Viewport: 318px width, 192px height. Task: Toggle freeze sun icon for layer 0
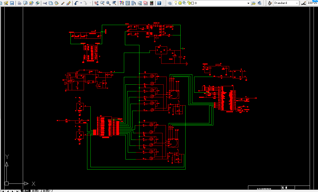coord(180,3)
